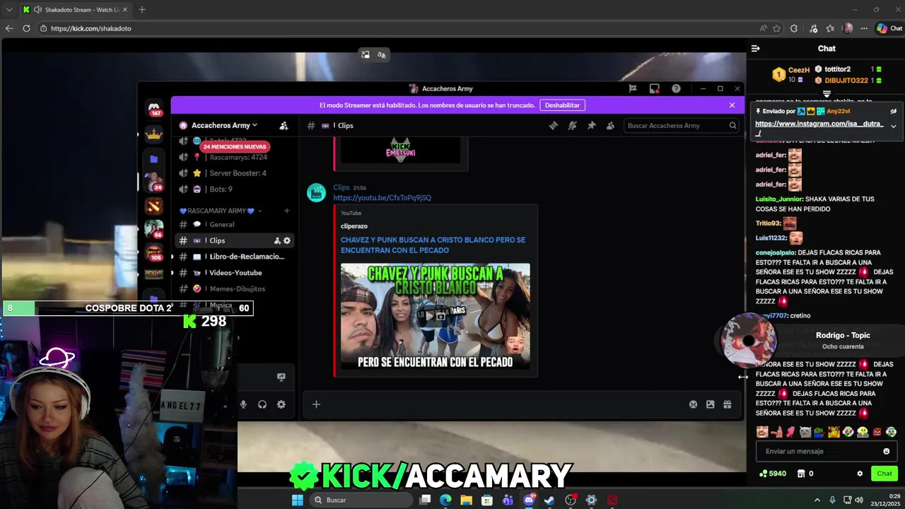Image resolution: width=905 pixels, height=509 pixels.
Task: Open GIF picker in Discord message bar
Action: coord(710,404)
